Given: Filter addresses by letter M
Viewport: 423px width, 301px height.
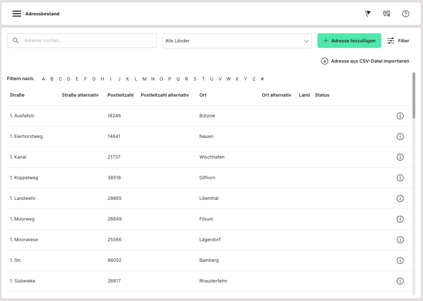Looking at the screenshot, I should pos(145,79).
